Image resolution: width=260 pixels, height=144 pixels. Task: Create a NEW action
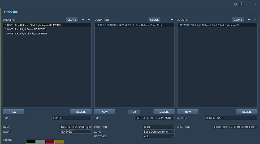pos(188,112)
